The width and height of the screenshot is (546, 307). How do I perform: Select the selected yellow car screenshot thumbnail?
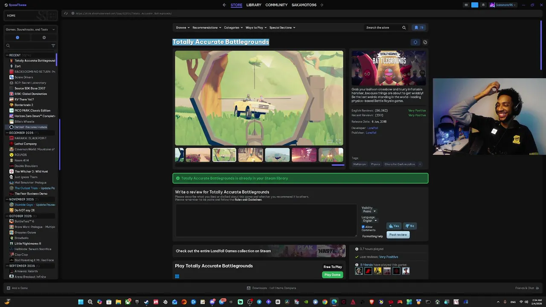click(224, 155)
